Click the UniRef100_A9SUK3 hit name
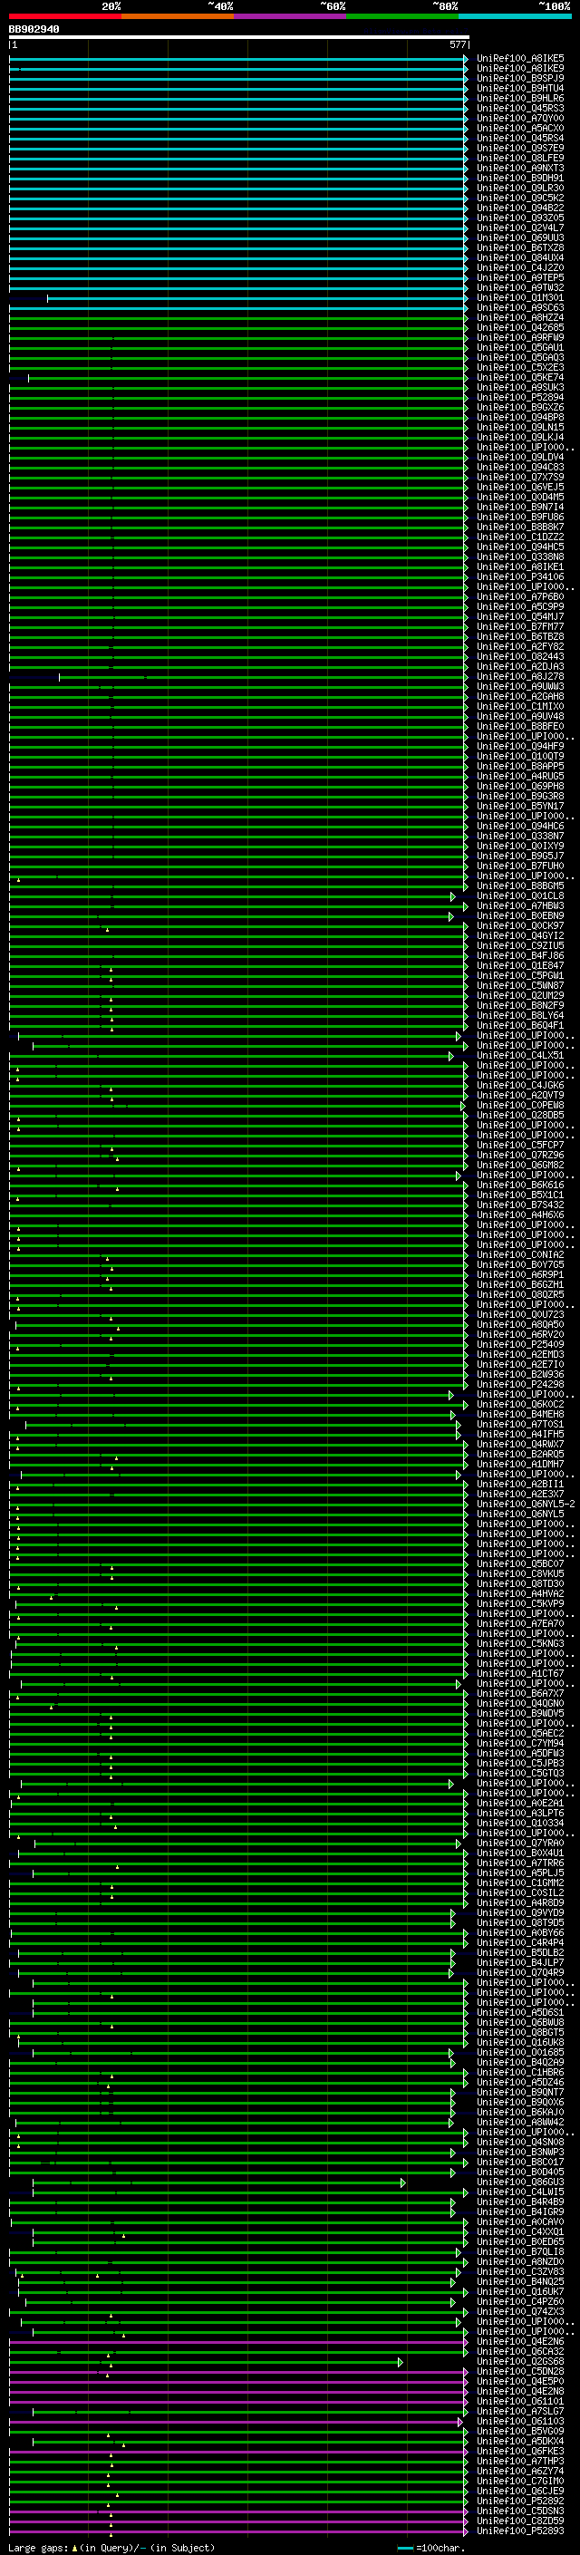Viewport: 580px width, 2555px height. click(x=520, y=387)
